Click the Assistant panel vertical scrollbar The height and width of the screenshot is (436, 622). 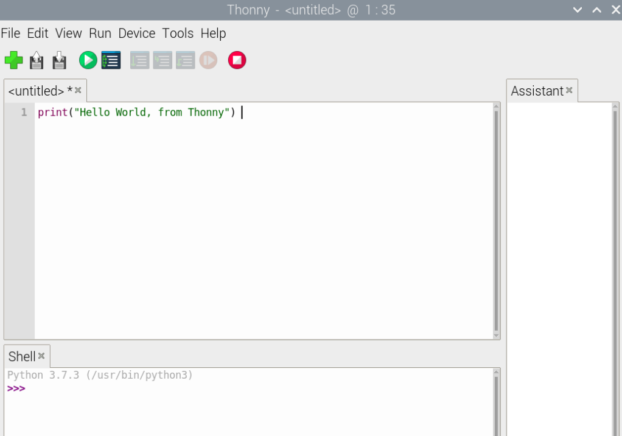click(615, 269)
